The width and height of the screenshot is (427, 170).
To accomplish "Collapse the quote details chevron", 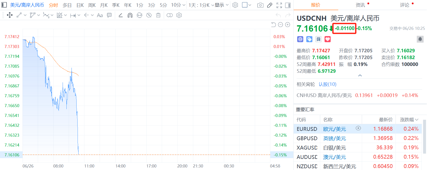I will (x=360, y=75).
